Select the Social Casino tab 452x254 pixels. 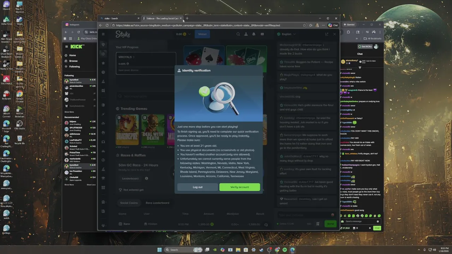pos(129,203)
